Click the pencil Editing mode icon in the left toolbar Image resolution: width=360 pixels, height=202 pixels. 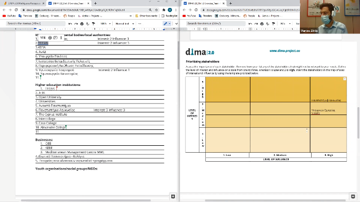point(165,23)
